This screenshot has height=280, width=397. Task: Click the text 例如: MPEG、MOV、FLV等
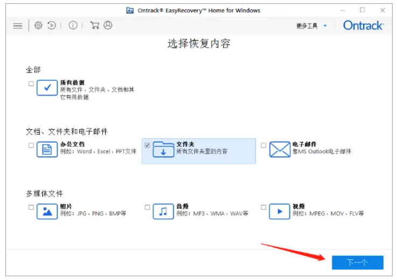[x=328, y=214]
